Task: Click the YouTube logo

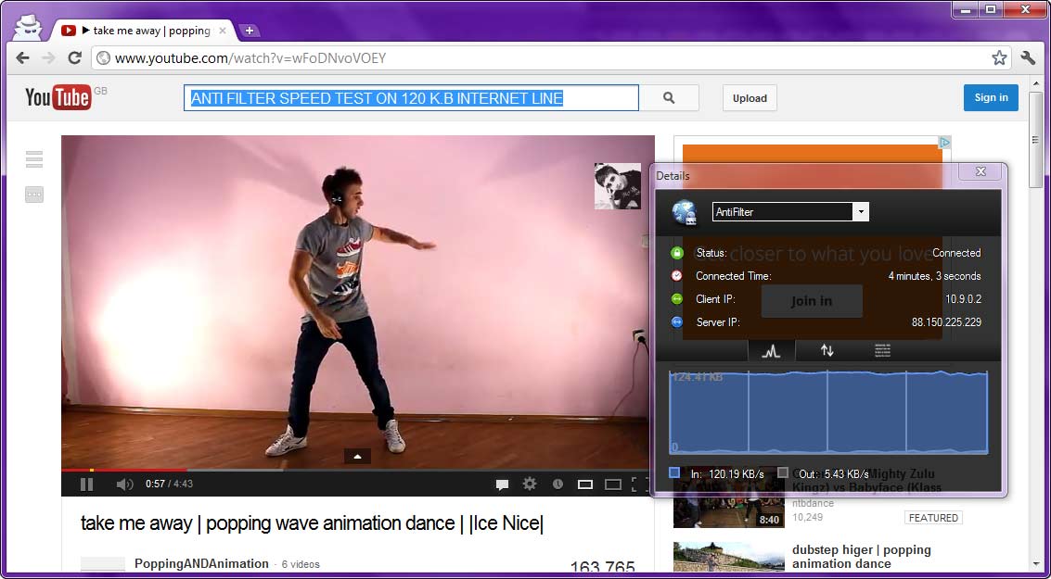Action: [x=58, y=97]
